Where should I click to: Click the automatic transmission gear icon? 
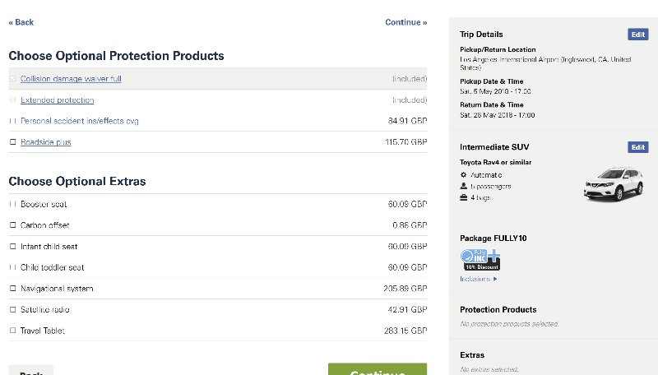point(464,175)
